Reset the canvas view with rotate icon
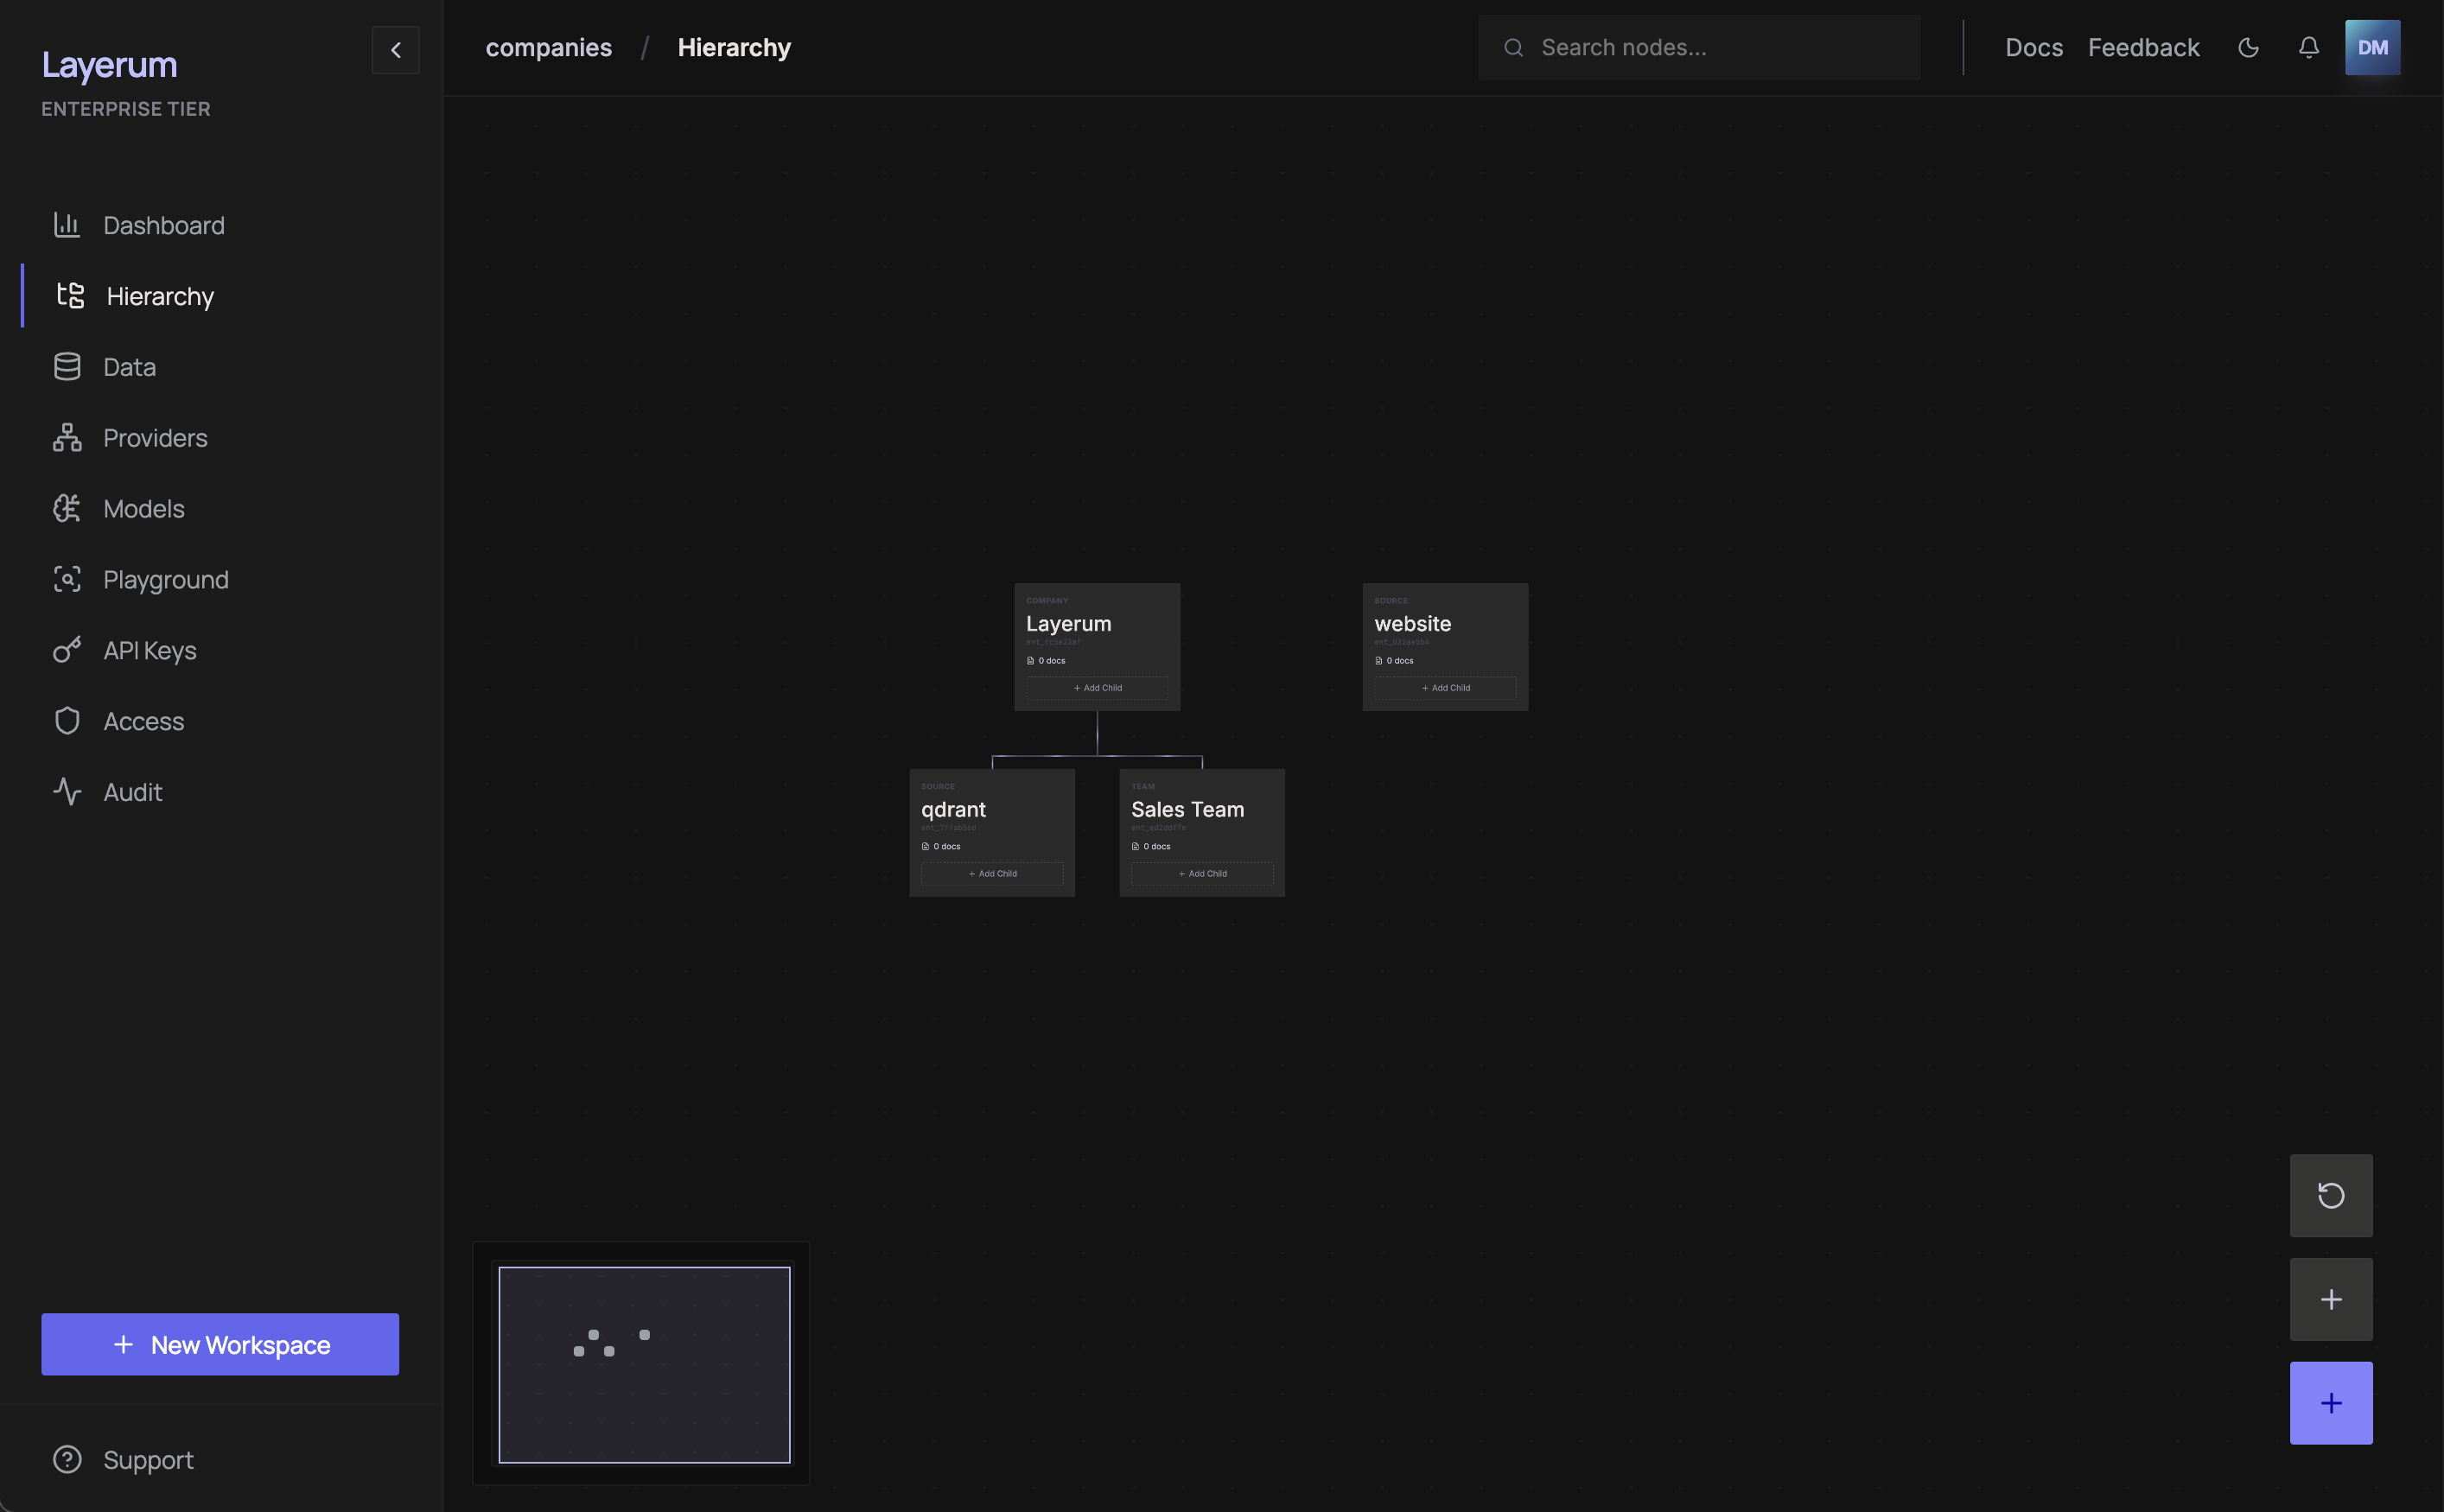Screen dimensions: 2444x1512 pos(2331,1196)
